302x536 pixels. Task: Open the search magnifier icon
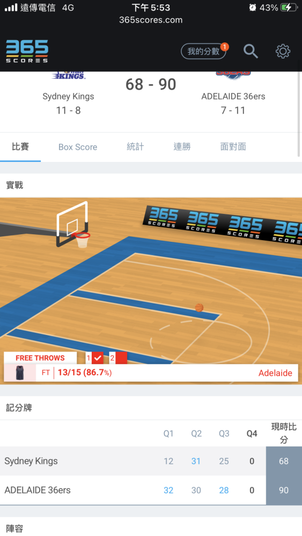click(251, 51)
